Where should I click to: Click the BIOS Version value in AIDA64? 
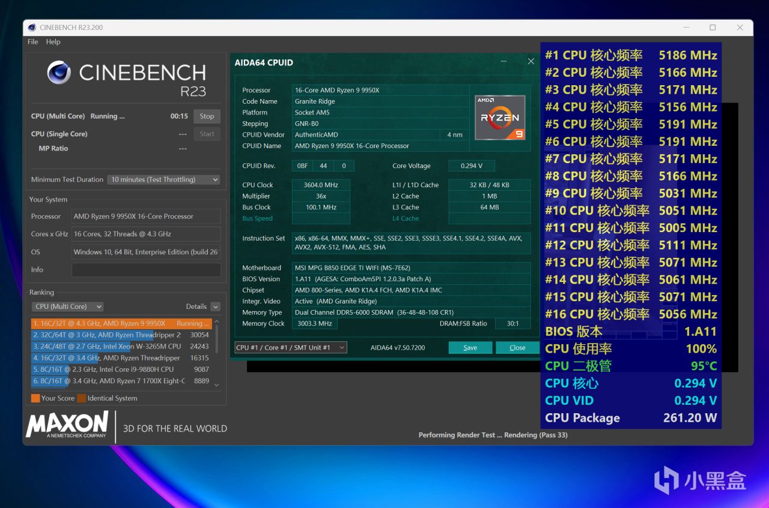coord(412,279)
